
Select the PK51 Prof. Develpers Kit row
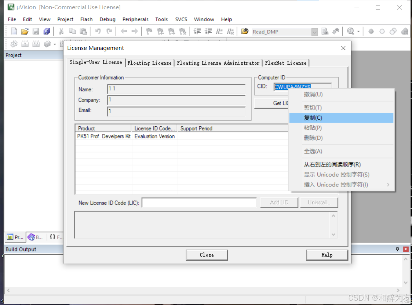[x=182, y=136]
